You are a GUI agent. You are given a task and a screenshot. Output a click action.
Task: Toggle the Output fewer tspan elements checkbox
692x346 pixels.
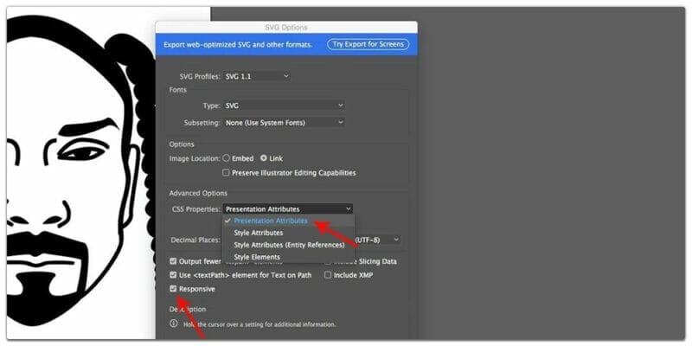coord(174,262)
